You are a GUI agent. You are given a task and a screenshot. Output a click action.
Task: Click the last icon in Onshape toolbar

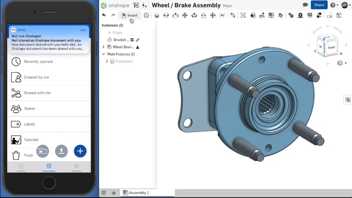[339, 15]
